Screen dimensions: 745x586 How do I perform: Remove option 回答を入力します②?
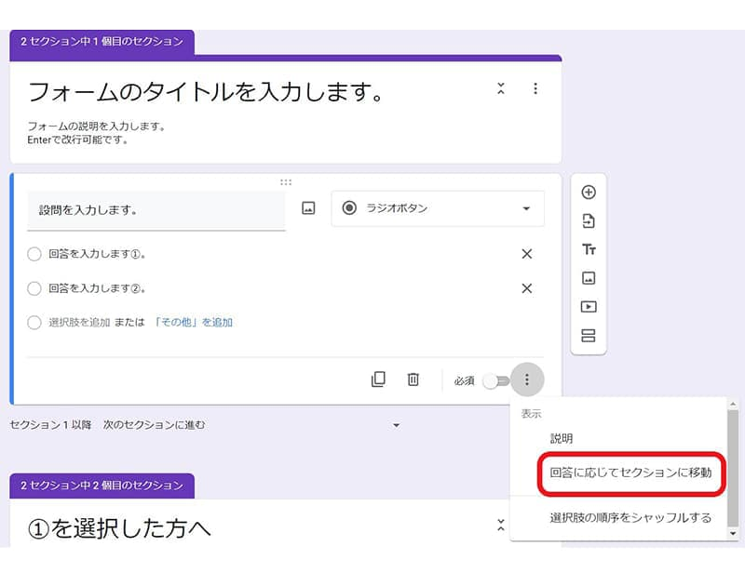[x=526, y=288]
